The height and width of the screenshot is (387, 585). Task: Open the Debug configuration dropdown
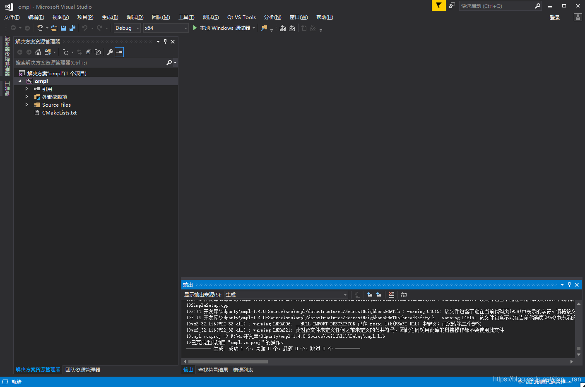click(127, 28)
